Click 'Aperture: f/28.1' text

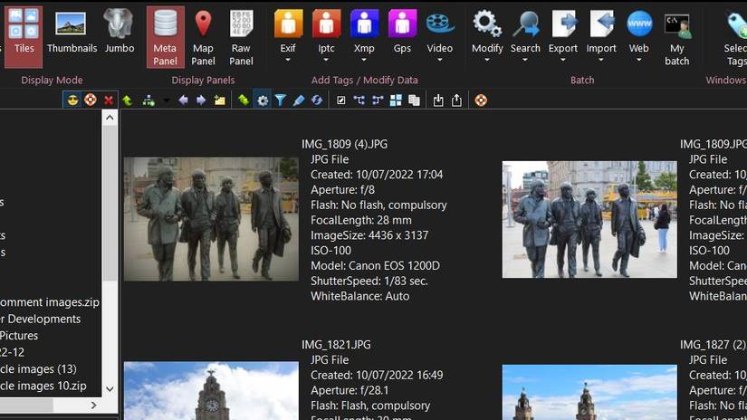(350, 390)
